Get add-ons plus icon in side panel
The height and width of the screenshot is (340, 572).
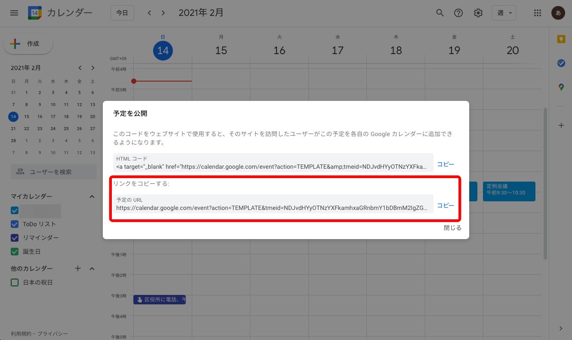click(561, 125)
